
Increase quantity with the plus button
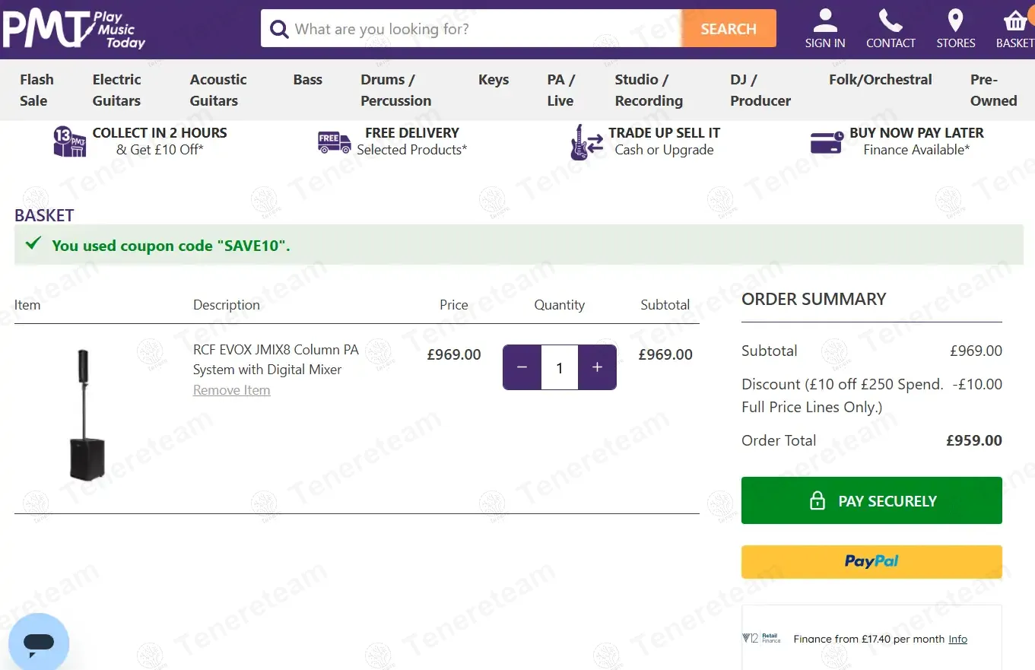(x=597, y=367)
